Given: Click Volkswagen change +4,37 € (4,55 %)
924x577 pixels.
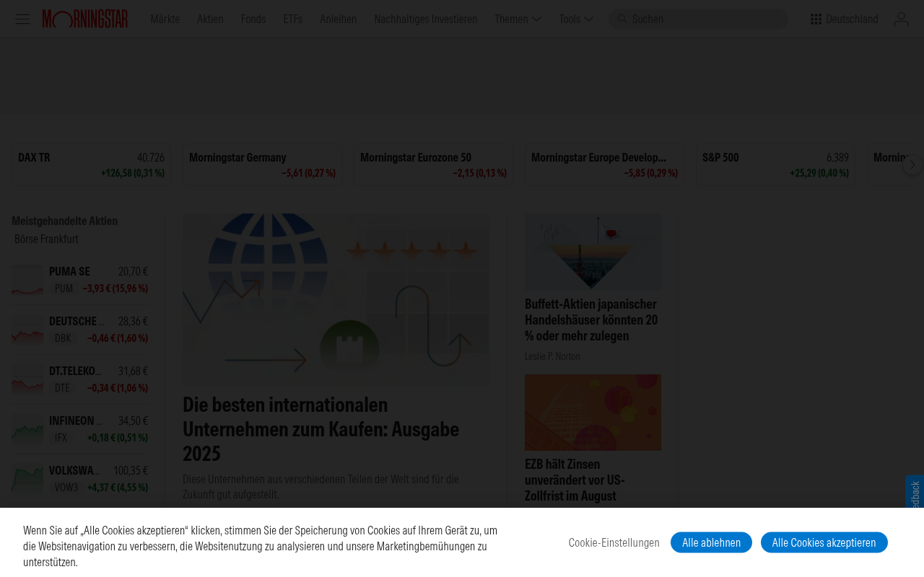Looking at the screenshot, I should (118, 487).
